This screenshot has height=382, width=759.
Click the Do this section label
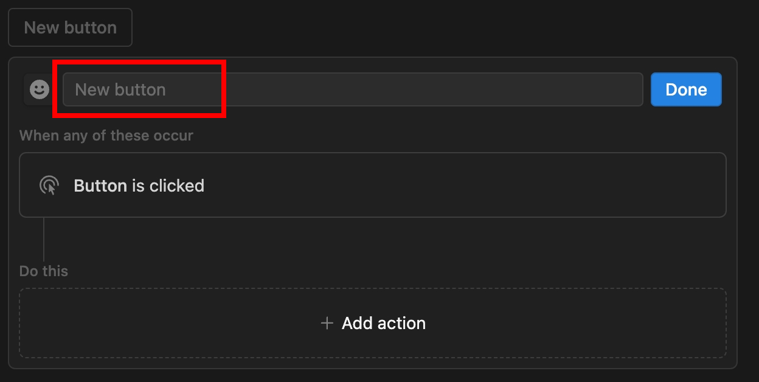coord(44,271)
